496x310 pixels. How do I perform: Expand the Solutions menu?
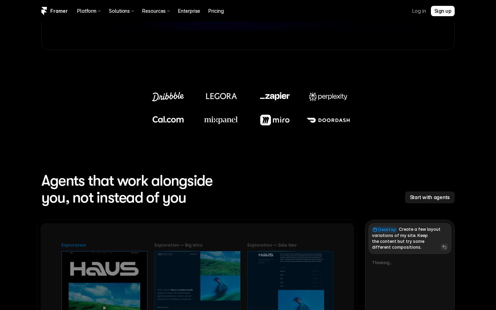[x=121, y=11]
